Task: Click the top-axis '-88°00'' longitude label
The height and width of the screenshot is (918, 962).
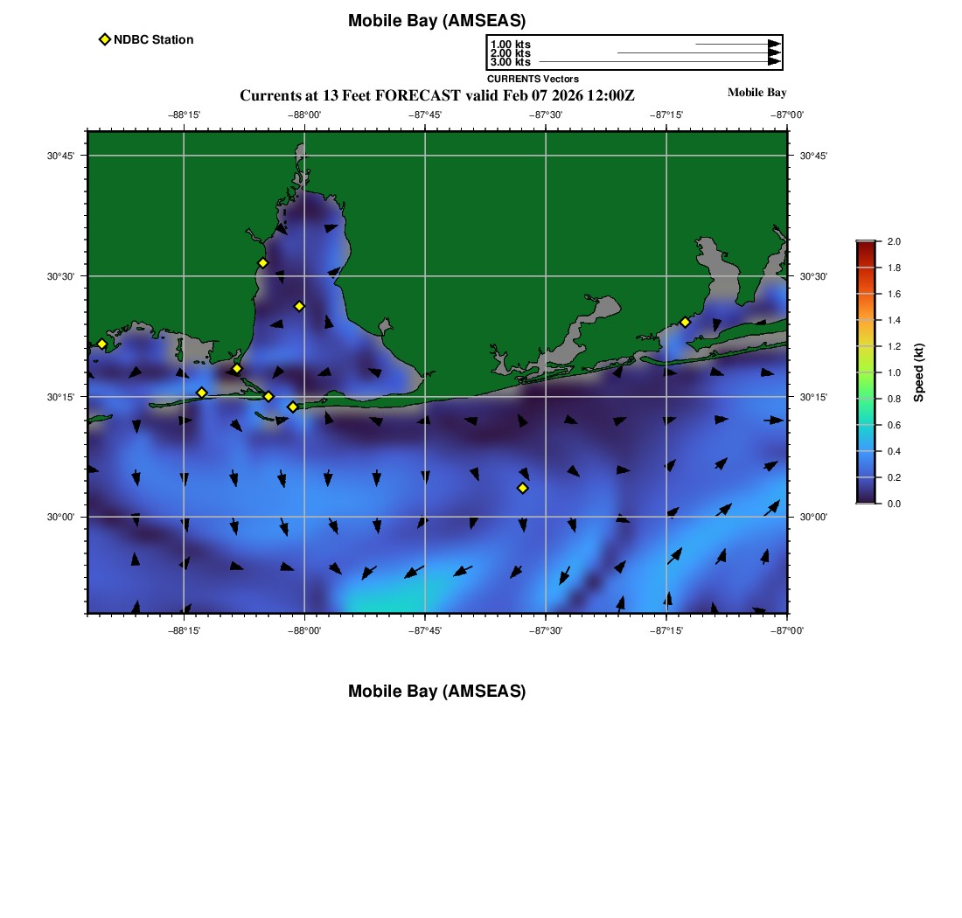Action: (304, 115)
